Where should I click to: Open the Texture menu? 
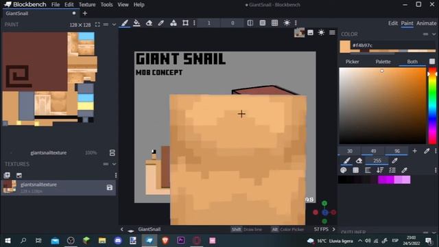(x=87, y=5)
